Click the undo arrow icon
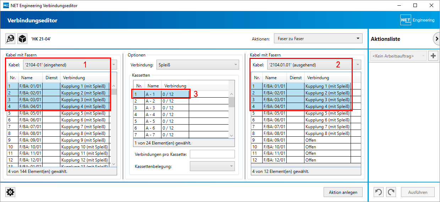The image size is (440, 202). [379, 192]
